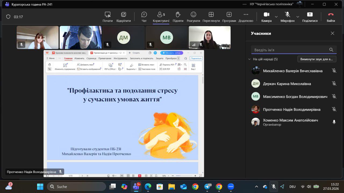The height and width of the screenshot is (193, 344).
Task: Toggle the Камера on or off
Action: click(x=266, y=17)
